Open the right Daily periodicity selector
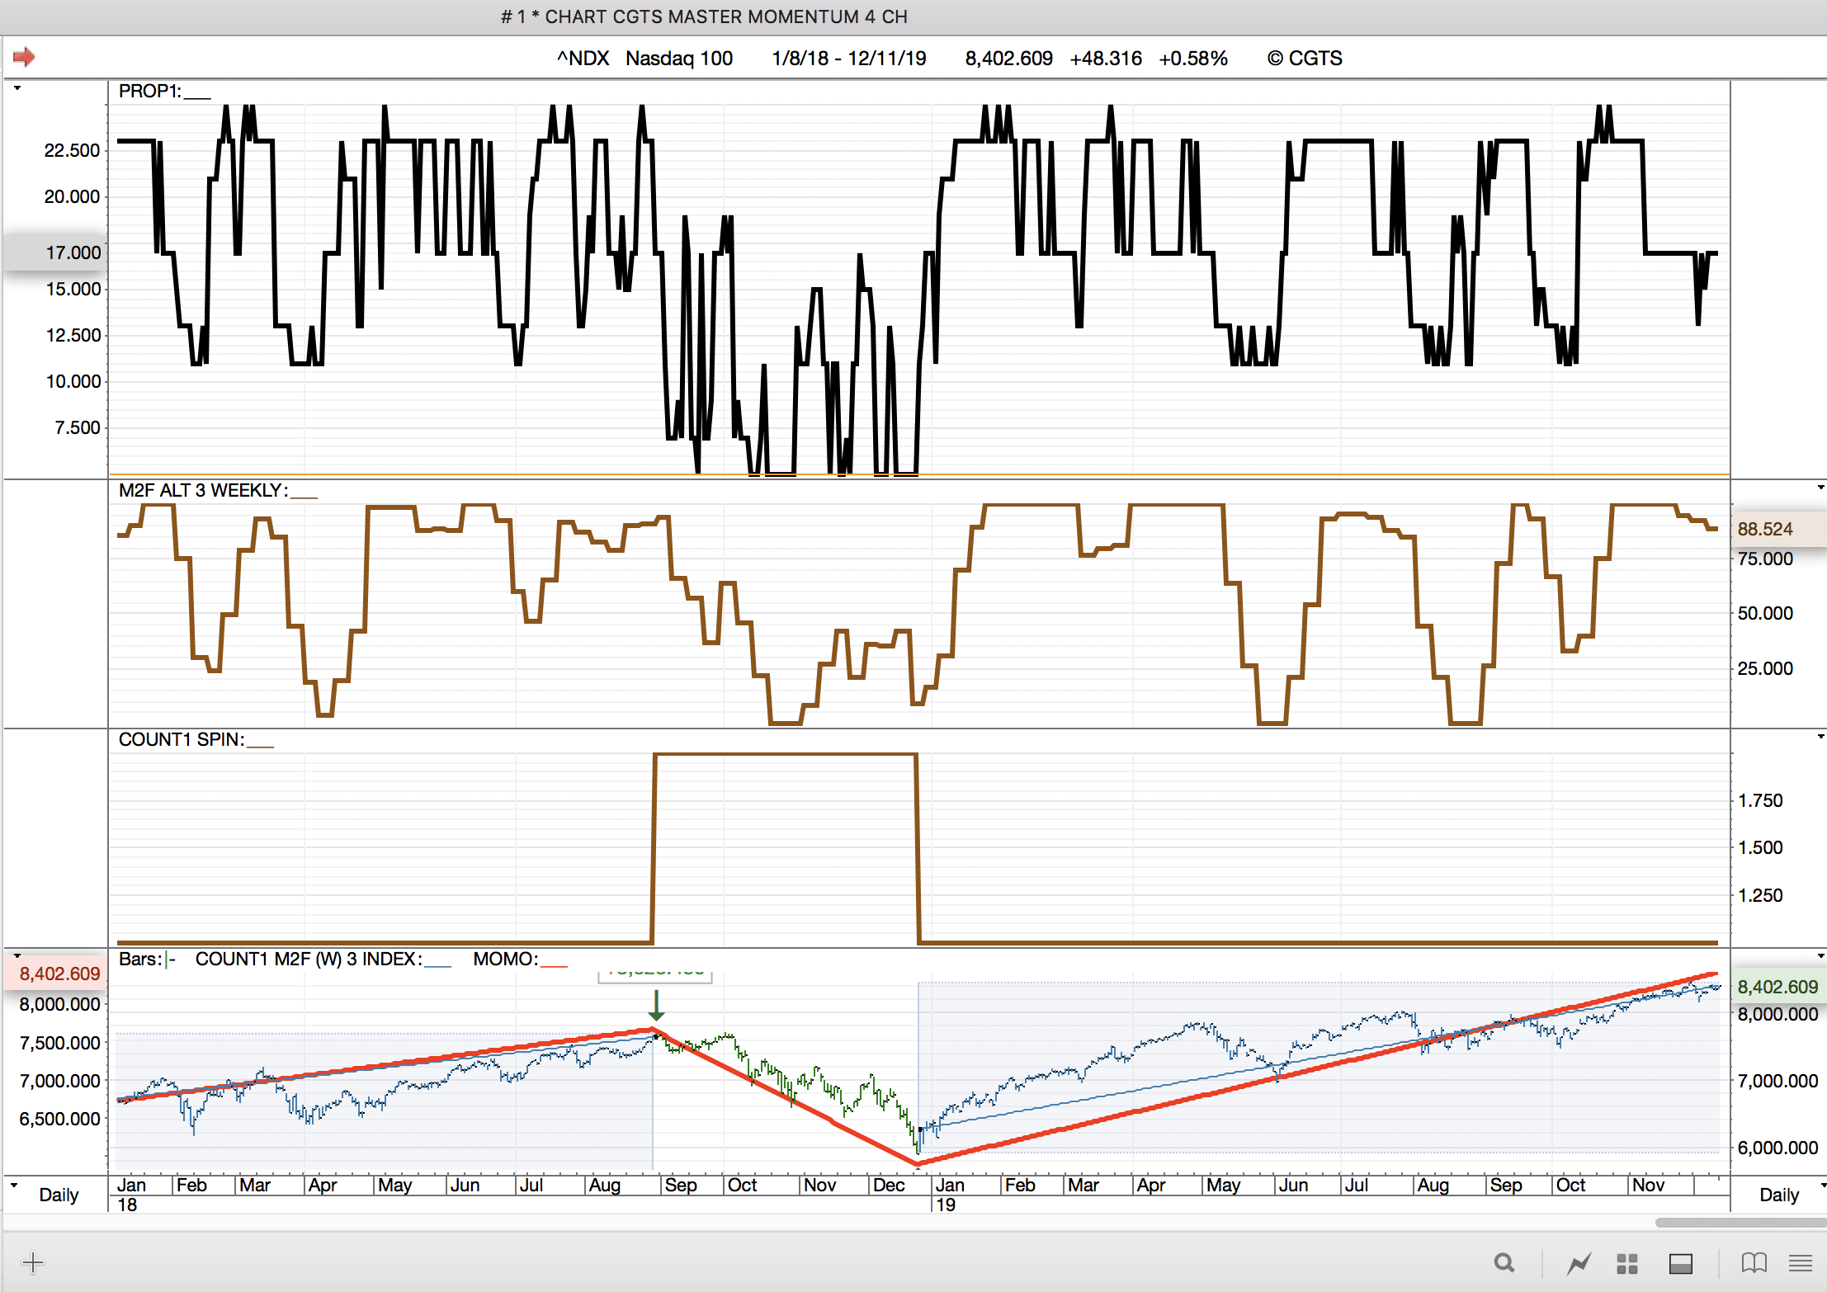1827x1292 pixels. click(x=1779, y=1195)
